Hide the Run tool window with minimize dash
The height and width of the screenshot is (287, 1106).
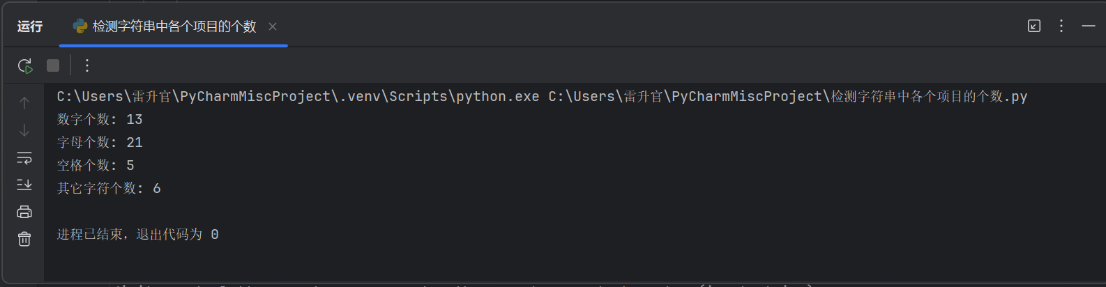point(1089,26)
